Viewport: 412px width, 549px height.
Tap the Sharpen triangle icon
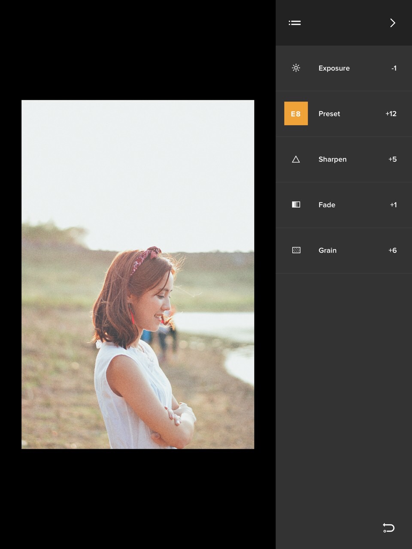pos(296,159)
